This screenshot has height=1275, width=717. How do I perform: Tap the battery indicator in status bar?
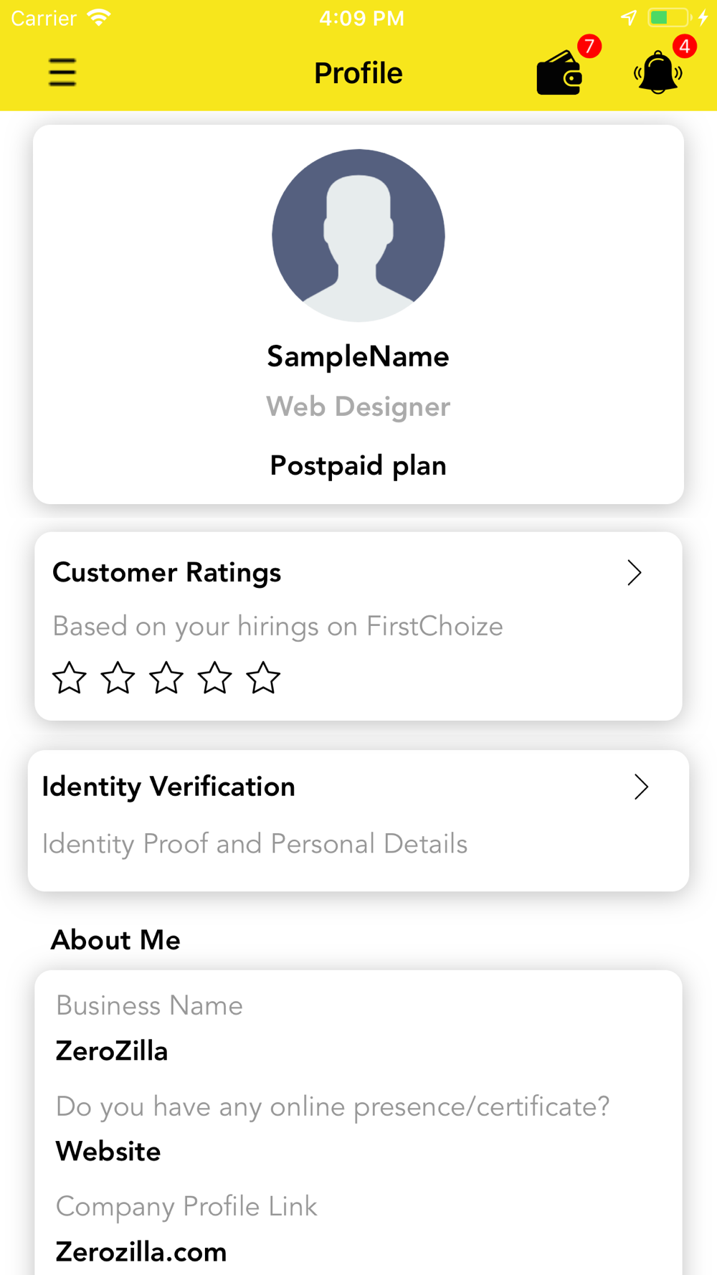tap(668, 17)
